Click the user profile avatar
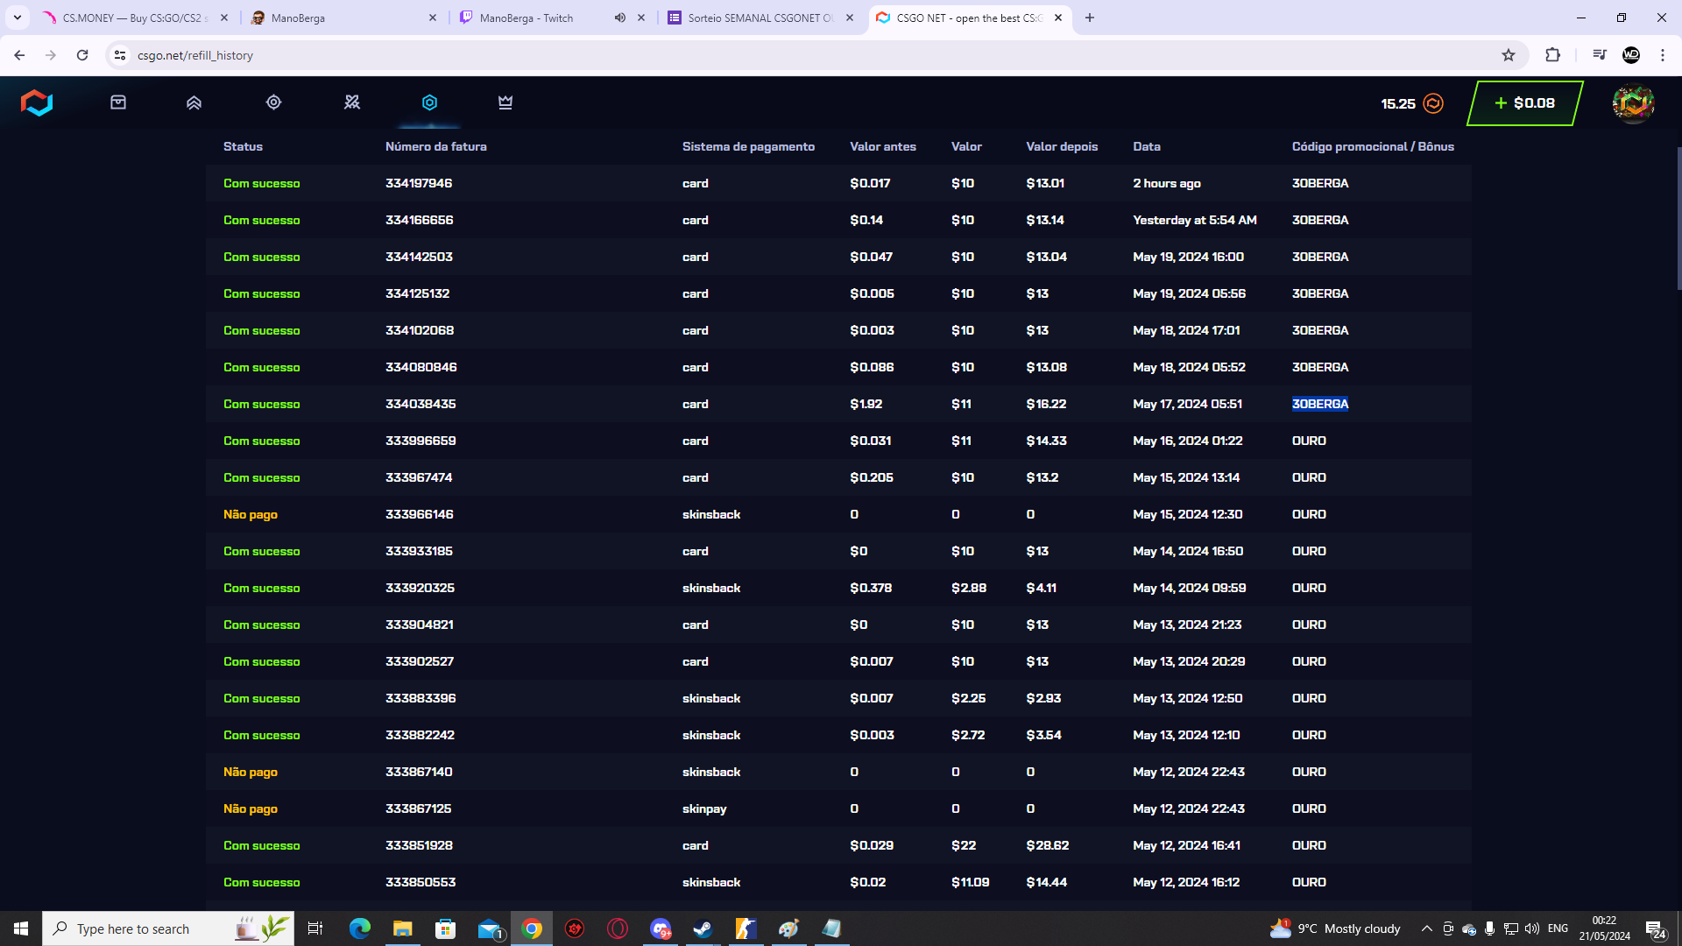1682x946 pixels. point(1633,102)
